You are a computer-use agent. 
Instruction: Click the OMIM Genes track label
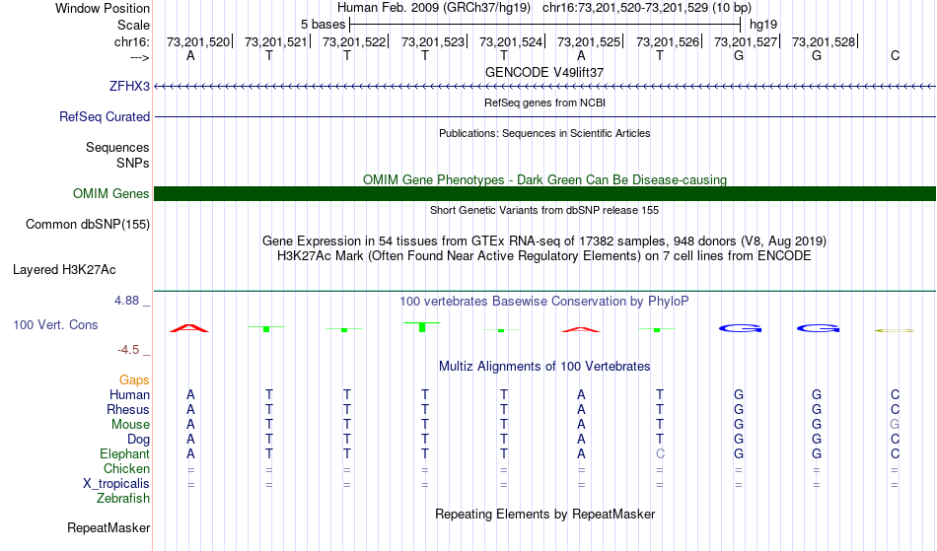coord(110,193)
